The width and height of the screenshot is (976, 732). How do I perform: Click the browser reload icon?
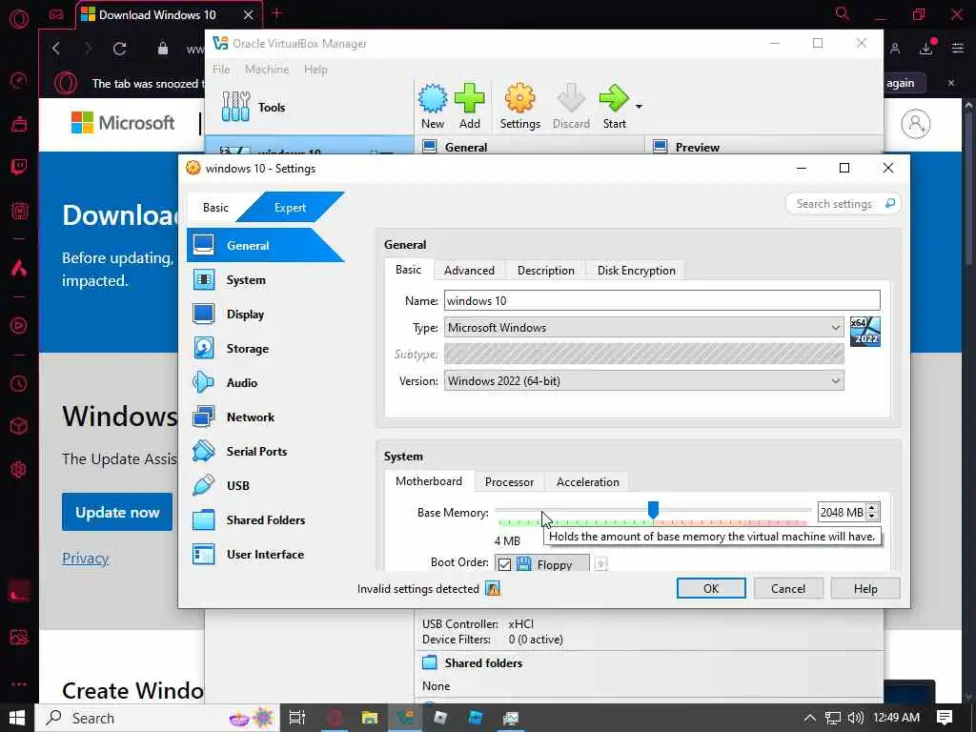pos(119,49)
